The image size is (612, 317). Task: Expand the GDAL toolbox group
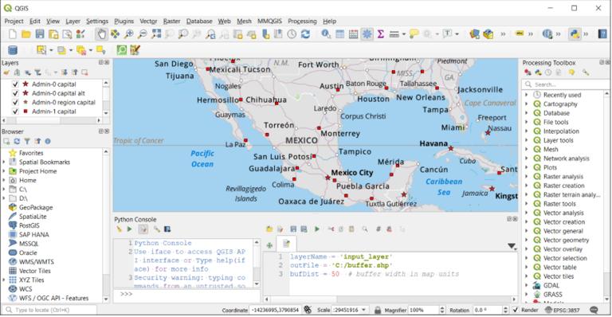click(527, 285)
